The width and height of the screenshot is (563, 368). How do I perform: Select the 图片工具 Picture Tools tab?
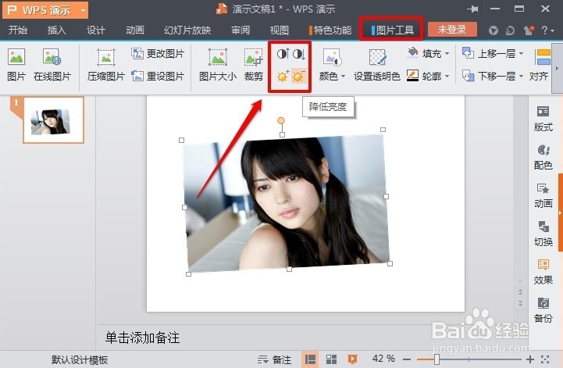[x=392, y=30]
